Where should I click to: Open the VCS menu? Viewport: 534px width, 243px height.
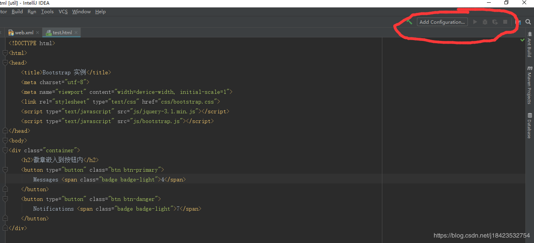[63, 12]
